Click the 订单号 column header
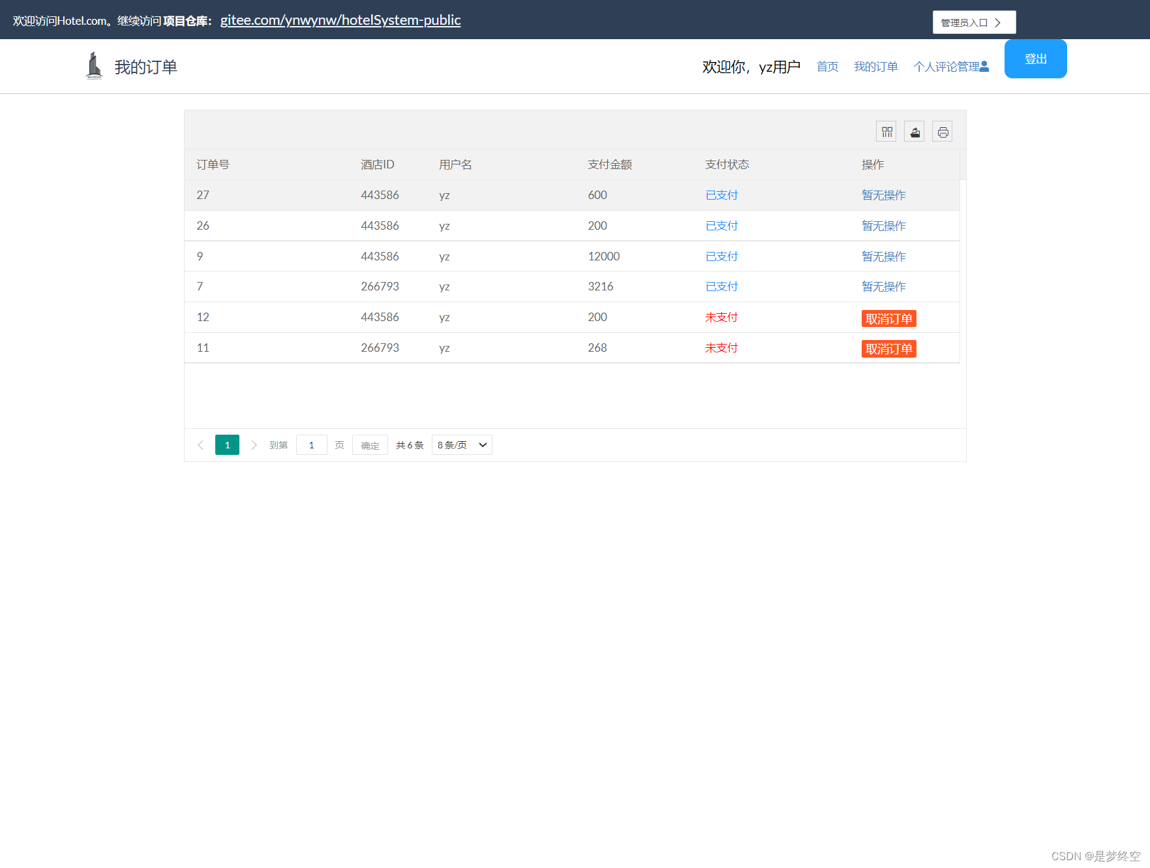Viewport: 1150px width, 868px height. pyautogui.click(x=213, y=164)
